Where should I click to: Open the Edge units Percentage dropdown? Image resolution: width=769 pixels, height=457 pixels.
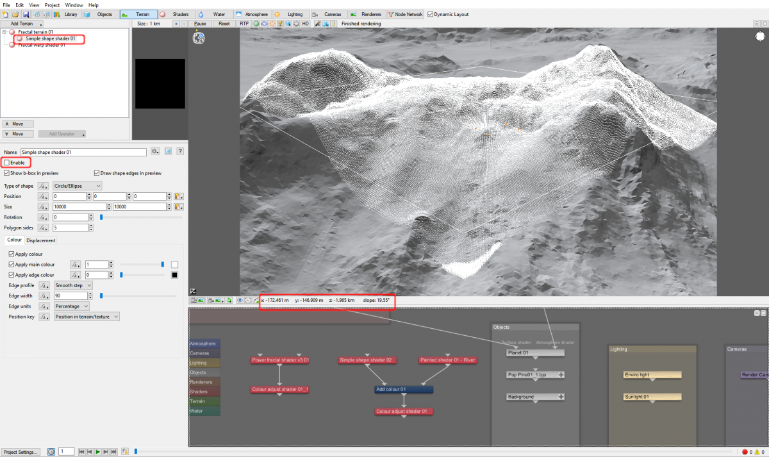pyautogui.click(x=70, y=306)
